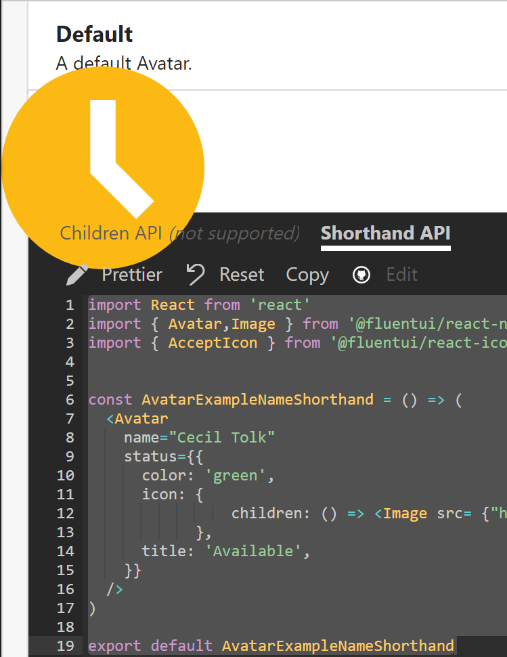Click const AvatarExampleNameShorthand declaration line
Image resolution: width=507 pixels, height=657 pixels.
275,400
